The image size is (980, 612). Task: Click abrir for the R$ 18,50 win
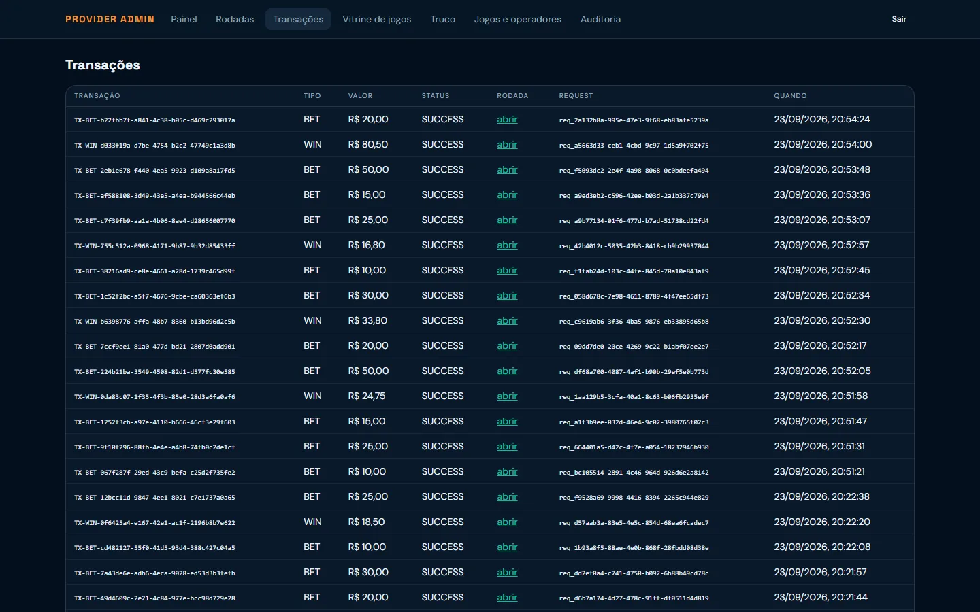[x=507, y=522]
